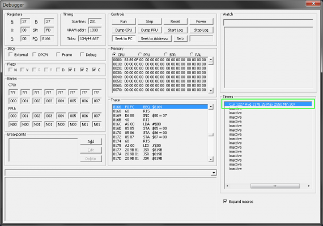Click the Step button
The width and height of the screenshot is (323, 226).
[150, 21]
